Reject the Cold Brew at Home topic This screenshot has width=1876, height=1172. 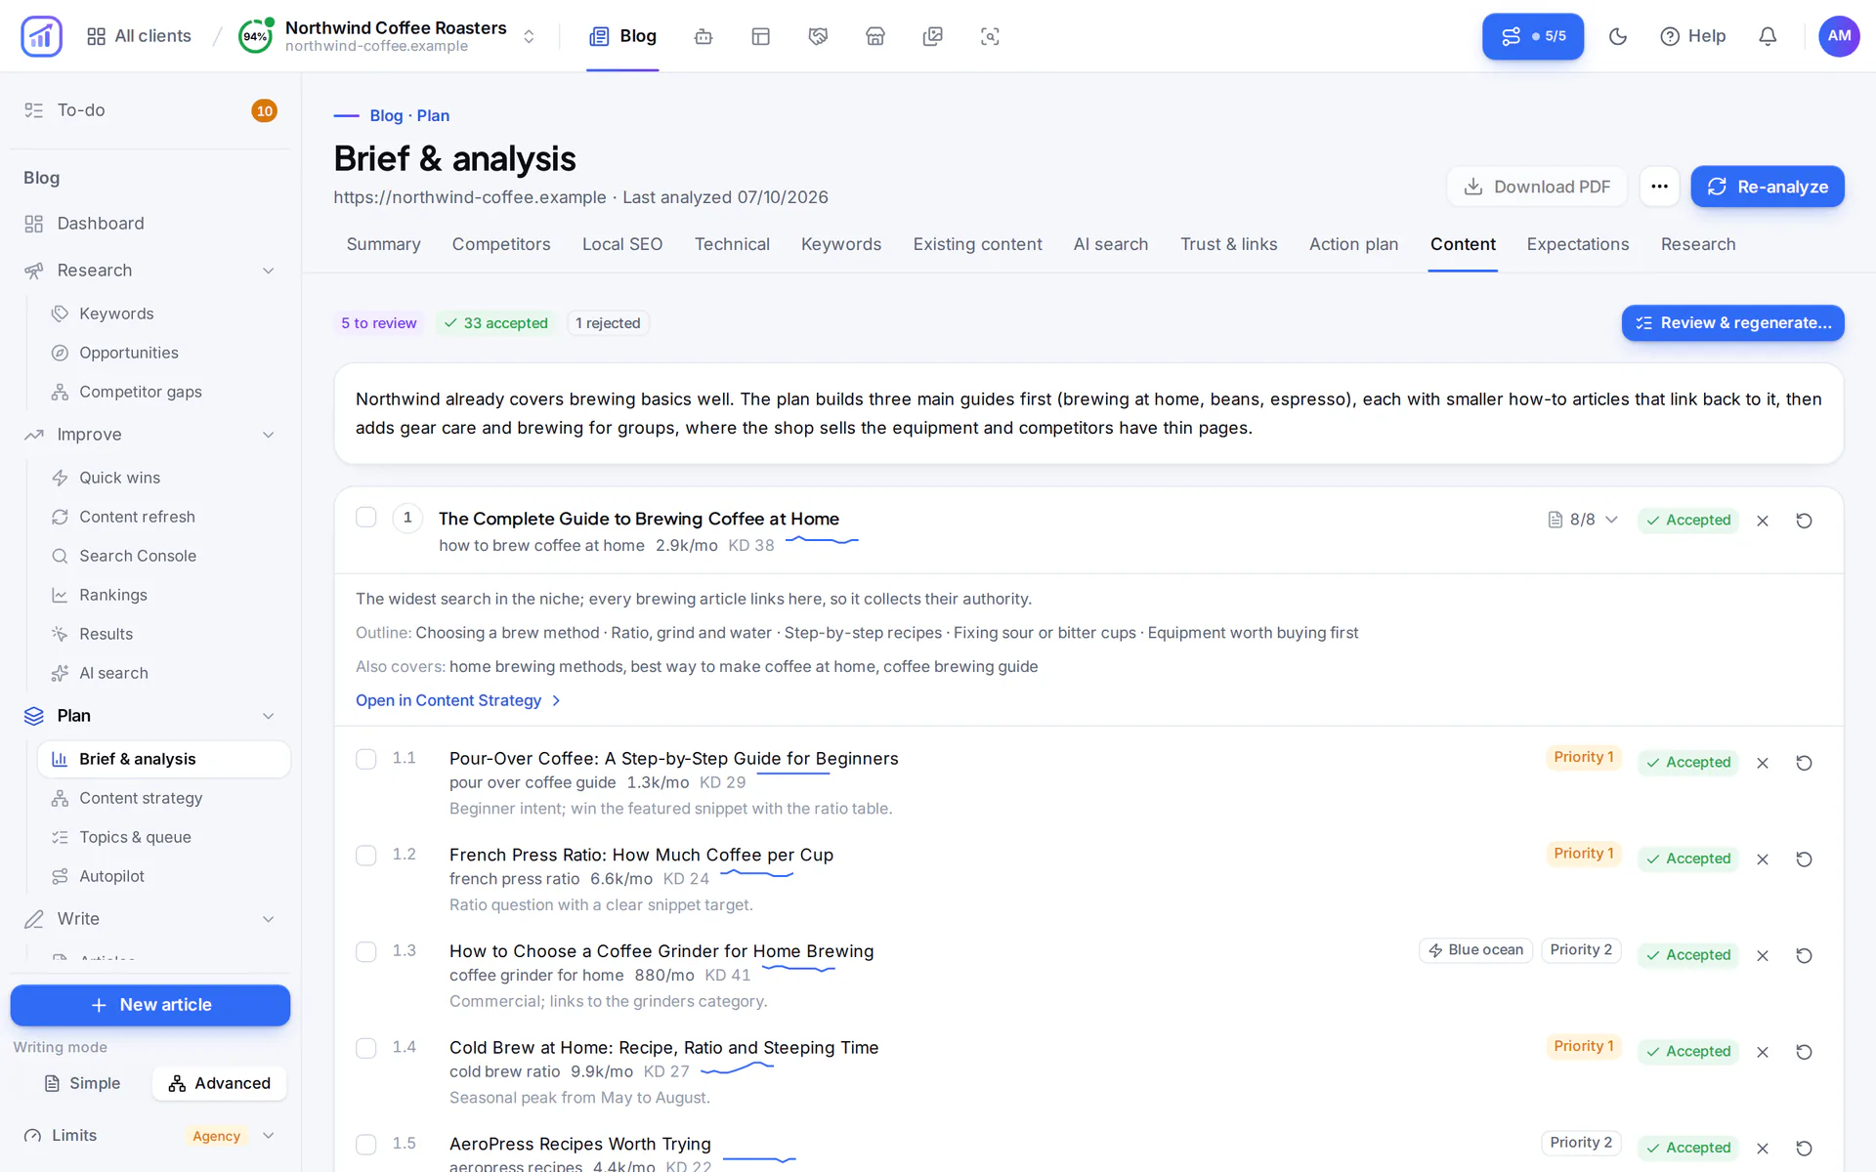[x=1763, y=1052]
